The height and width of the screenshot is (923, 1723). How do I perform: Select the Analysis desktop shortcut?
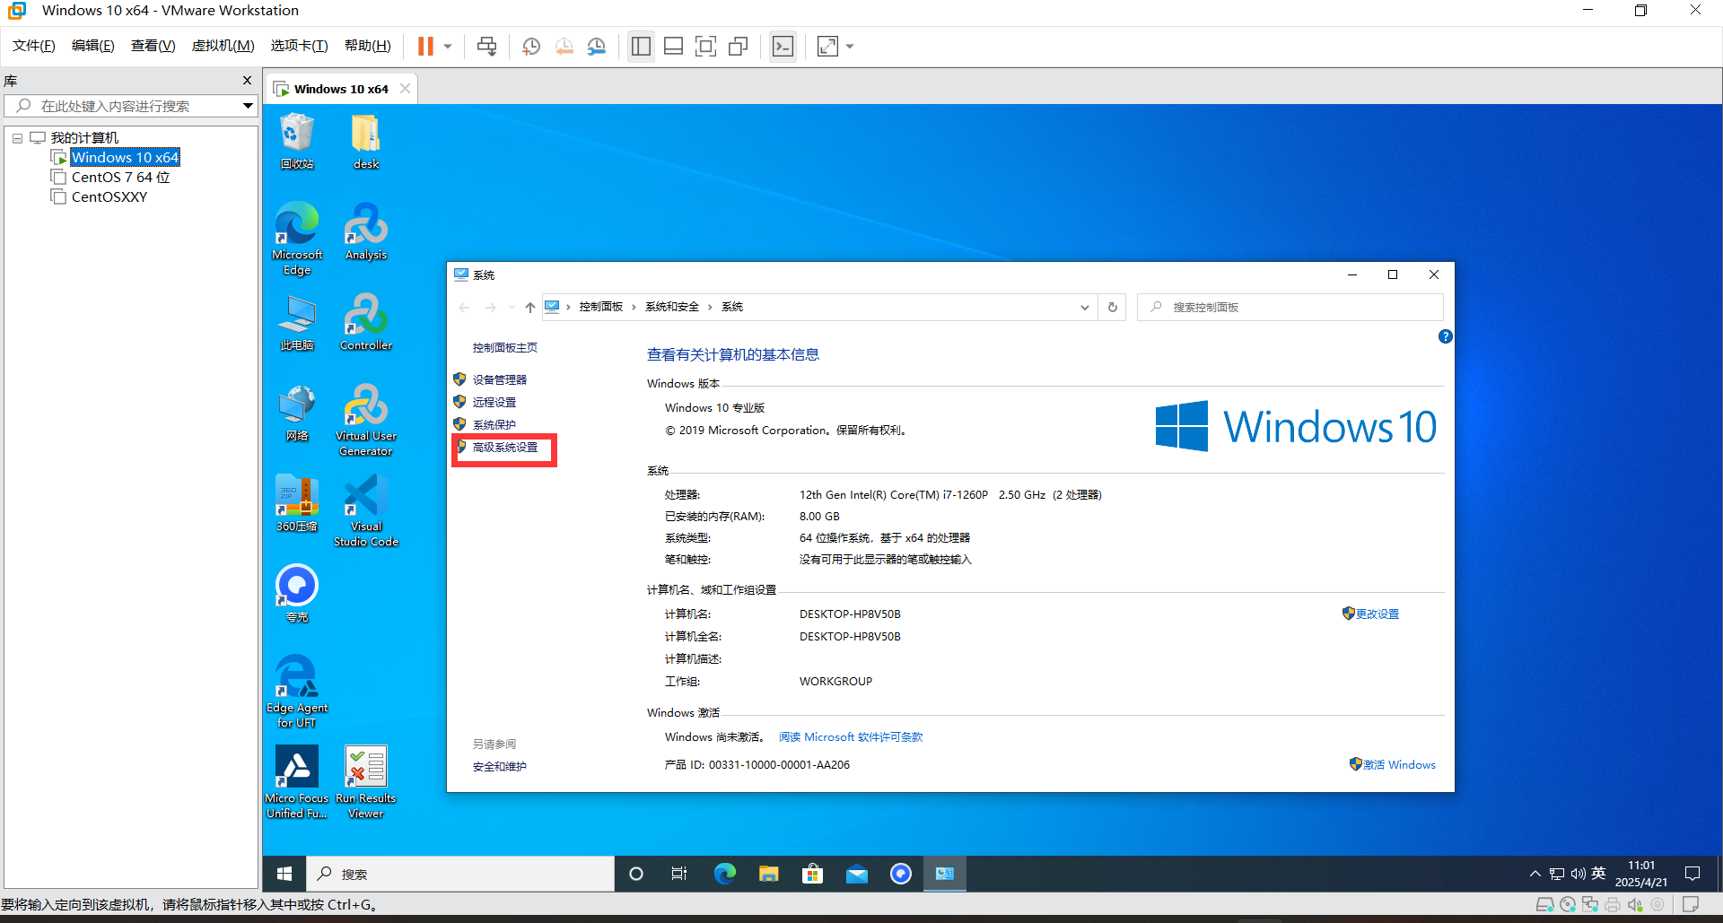(366, 231)
